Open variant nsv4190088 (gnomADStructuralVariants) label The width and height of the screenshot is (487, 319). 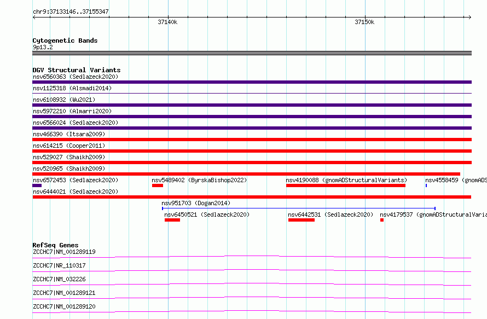click(346, 180)
